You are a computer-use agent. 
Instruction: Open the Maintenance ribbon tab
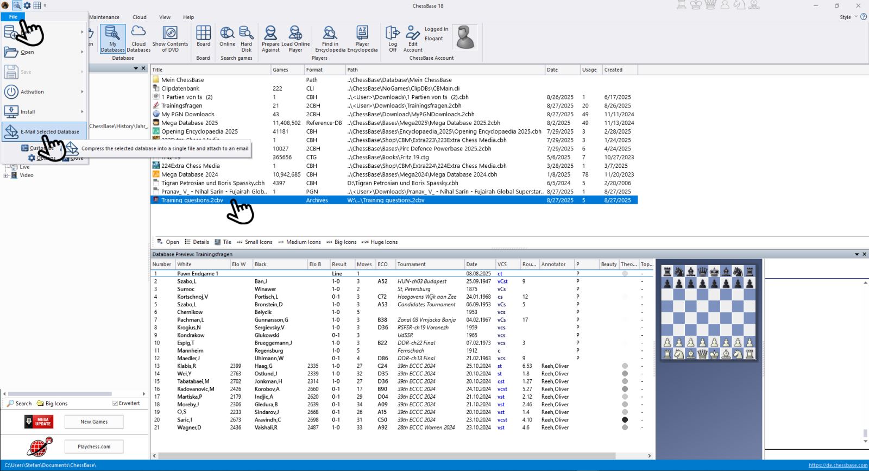click(104, 17)
